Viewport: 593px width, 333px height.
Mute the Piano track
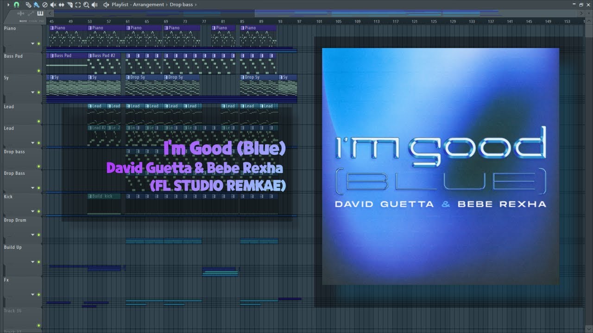[39, 44]
